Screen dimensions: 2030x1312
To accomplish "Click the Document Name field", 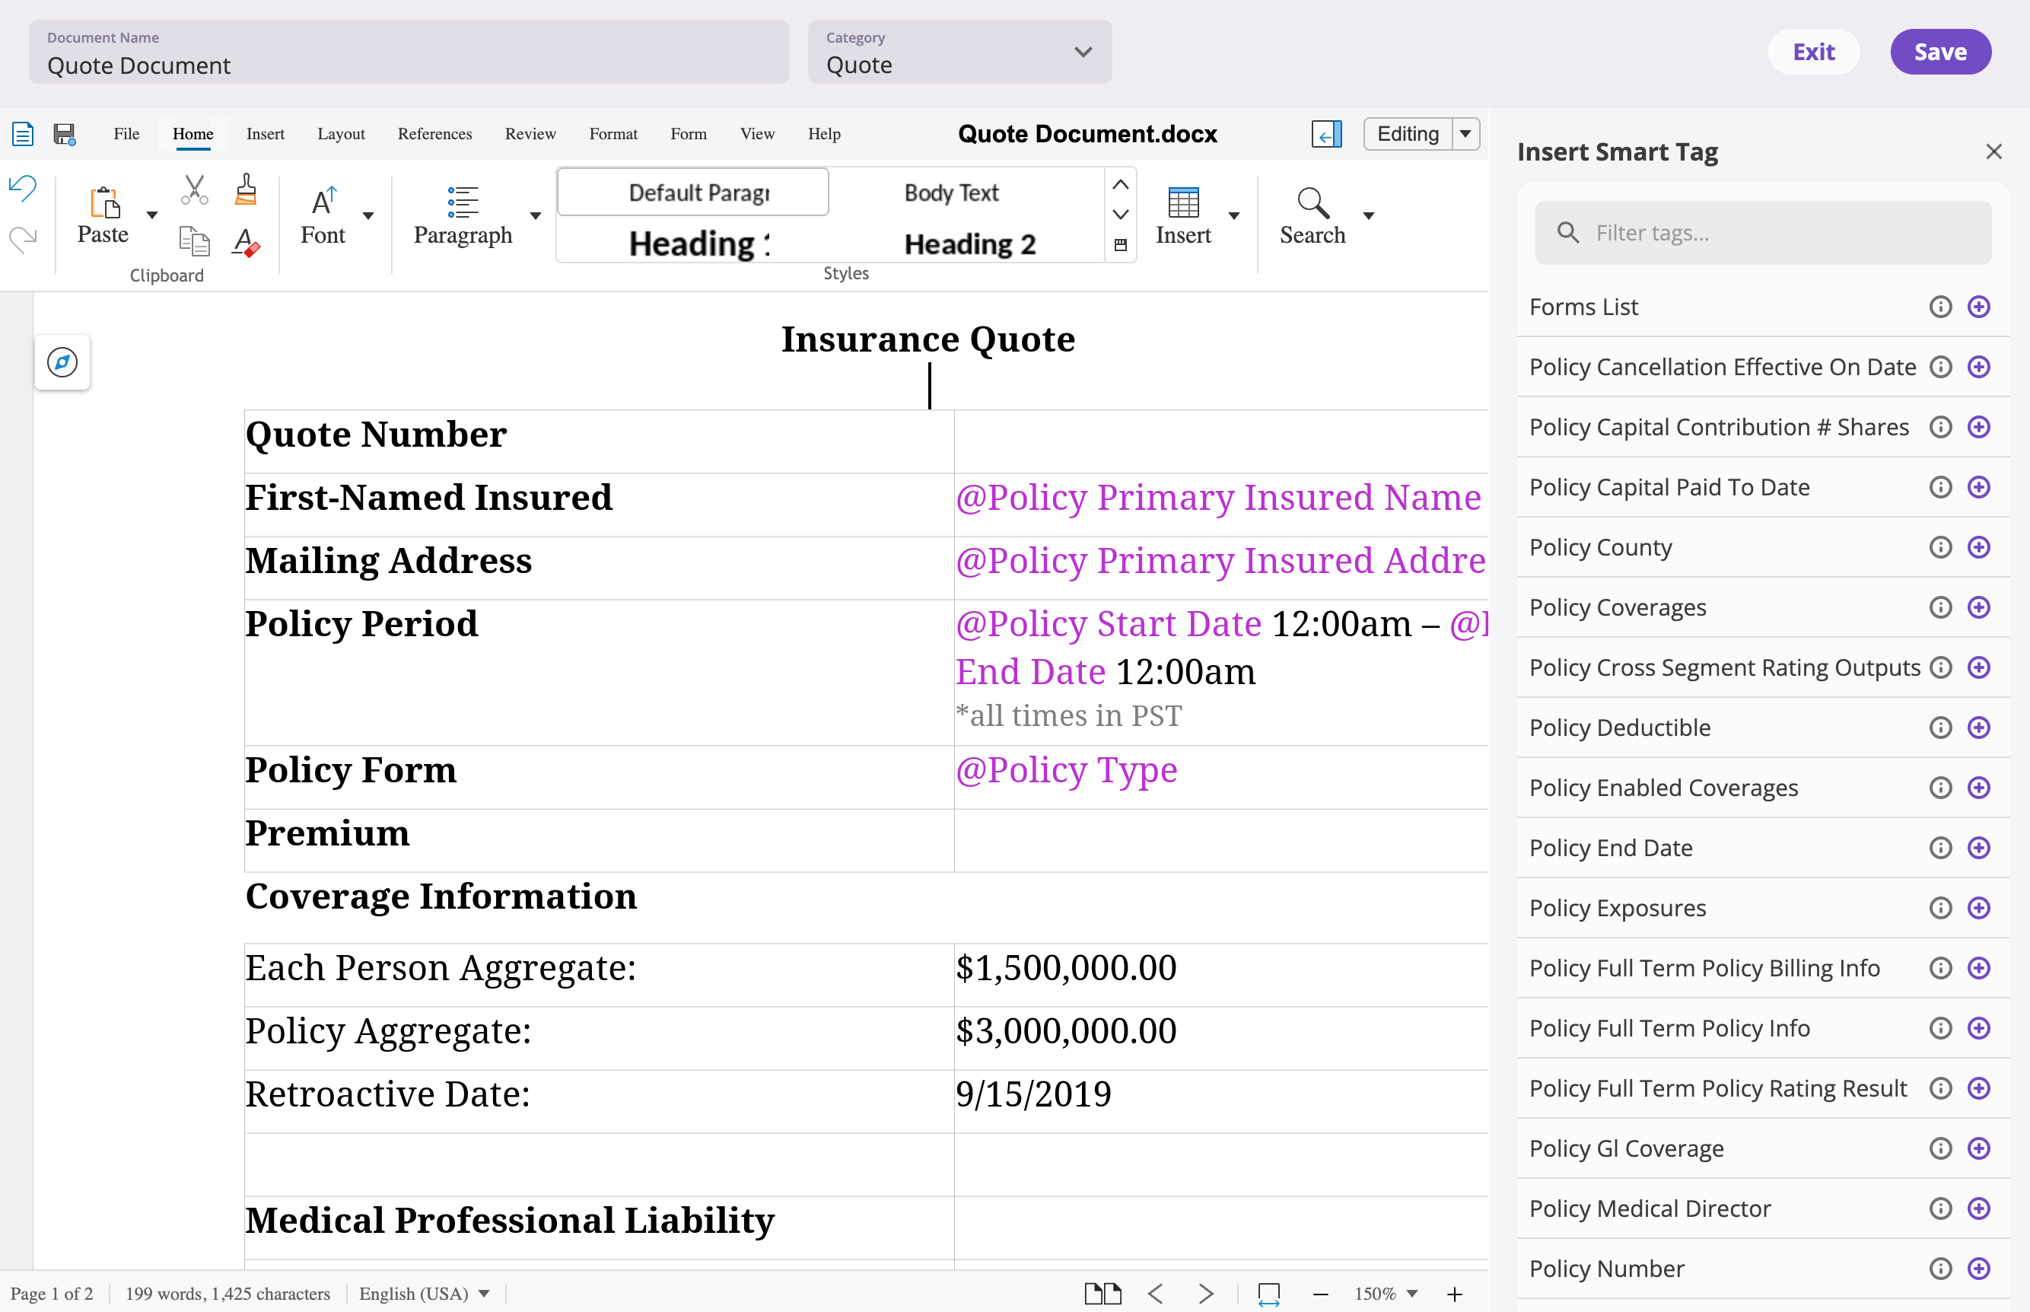I will [x=409, y=52].
